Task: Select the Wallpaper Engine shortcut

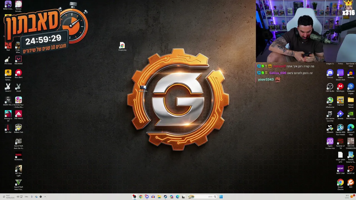Action: pyautogui.click(x=351, y=89)
